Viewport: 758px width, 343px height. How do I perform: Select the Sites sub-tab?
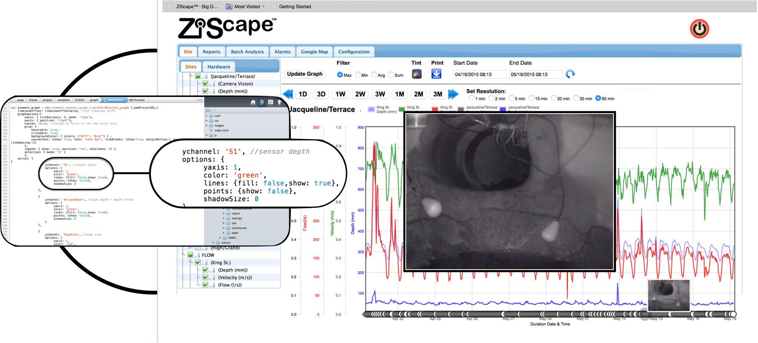190,67
